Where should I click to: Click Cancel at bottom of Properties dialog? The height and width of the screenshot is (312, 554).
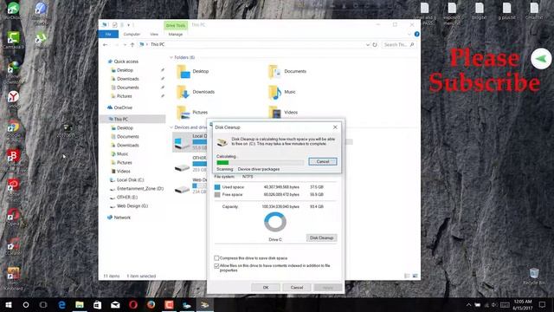[x=297, y=287]
